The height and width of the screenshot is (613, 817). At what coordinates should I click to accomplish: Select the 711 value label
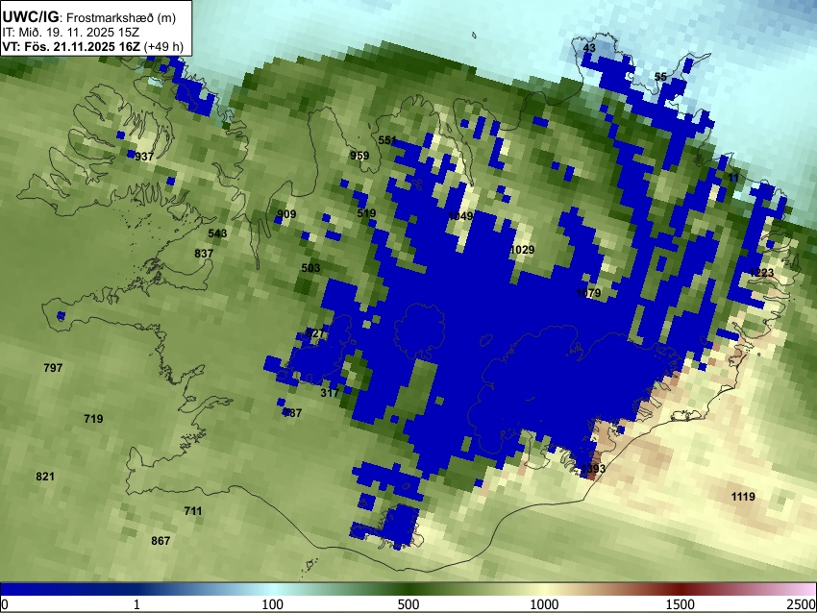point(193,511)
